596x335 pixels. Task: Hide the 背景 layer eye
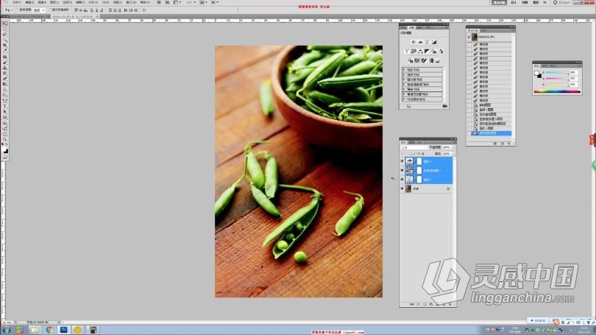click(402, 188)
